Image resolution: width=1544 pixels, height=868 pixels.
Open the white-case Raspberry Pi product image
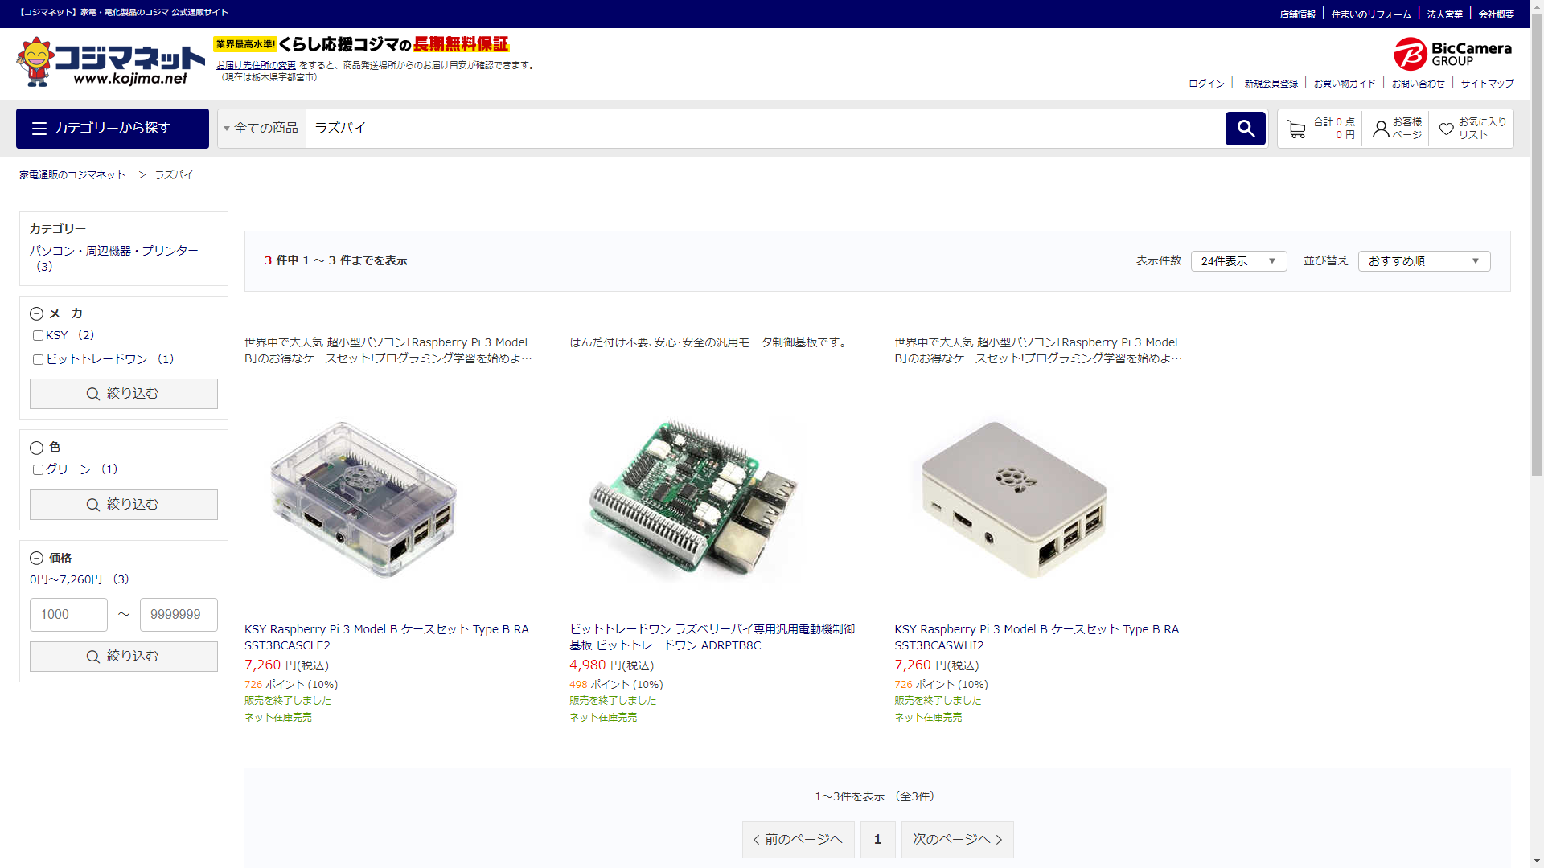1015,498
